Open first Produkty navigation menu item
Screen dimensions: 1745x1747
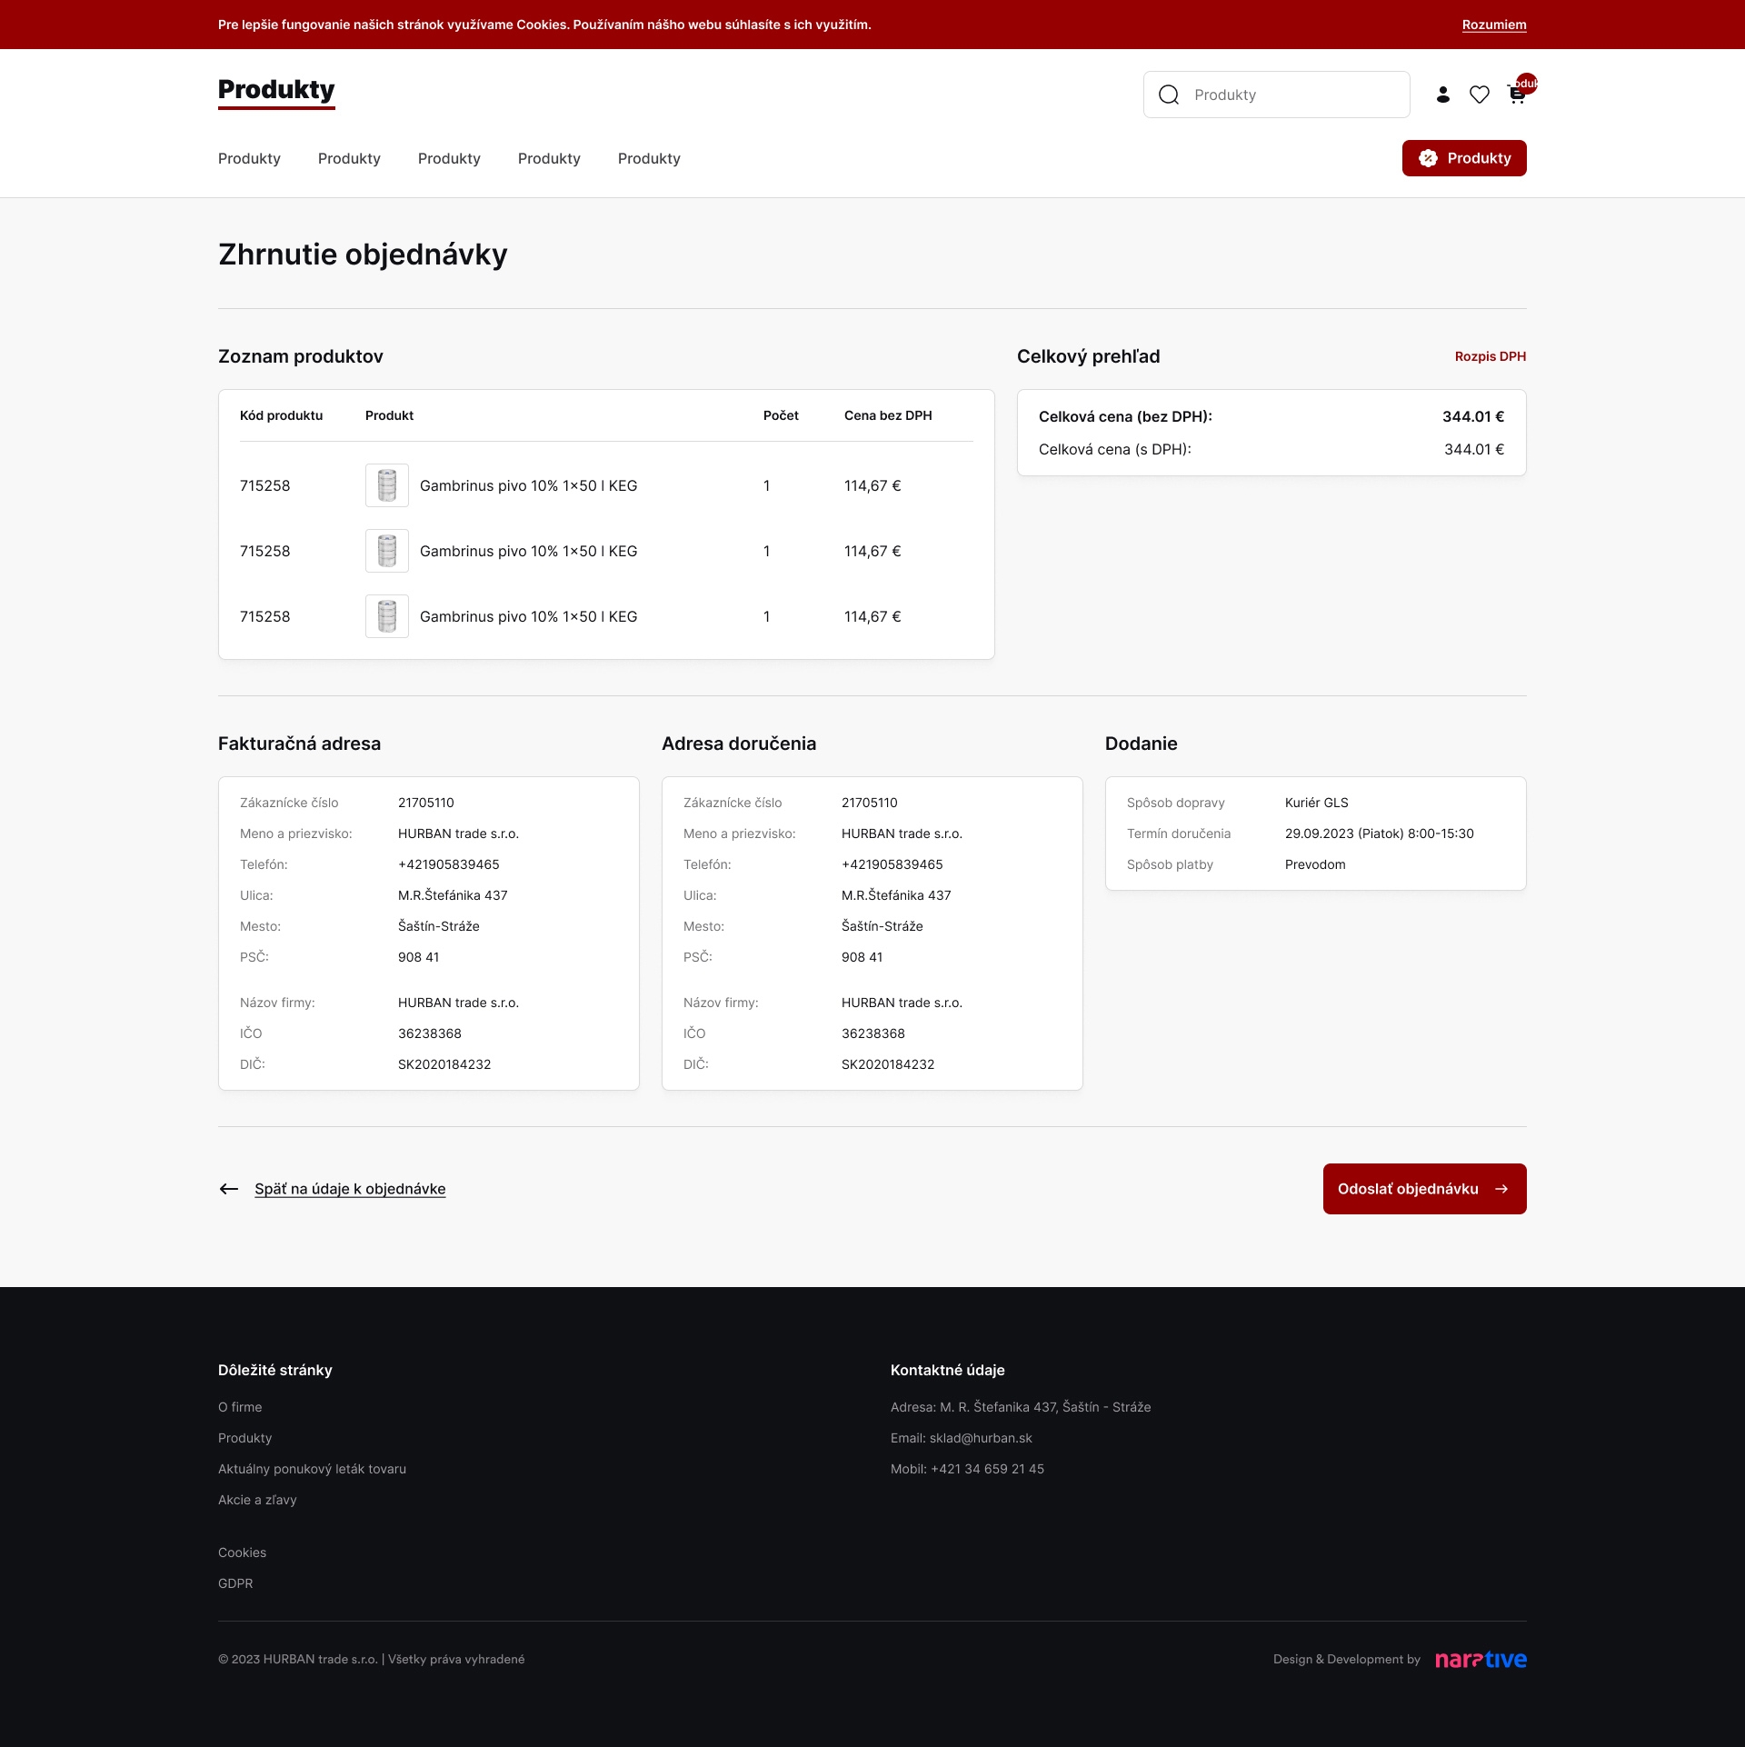tap(249, 158)
